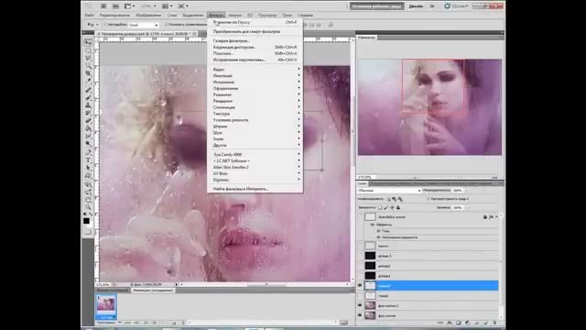Viewport: 586px width, 330px height.
Task: Select the Crop tool
Action: (88, 73)
